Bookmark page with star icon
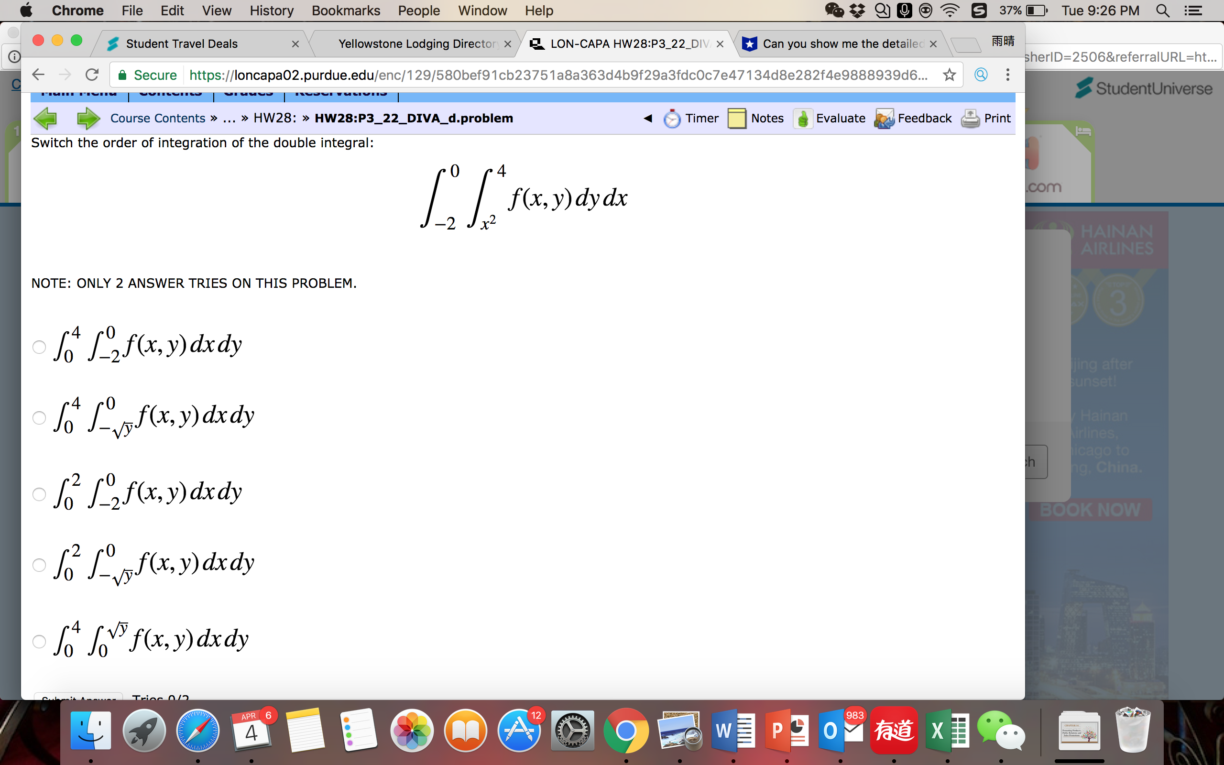1224x765 pixels. coord(949,75)
